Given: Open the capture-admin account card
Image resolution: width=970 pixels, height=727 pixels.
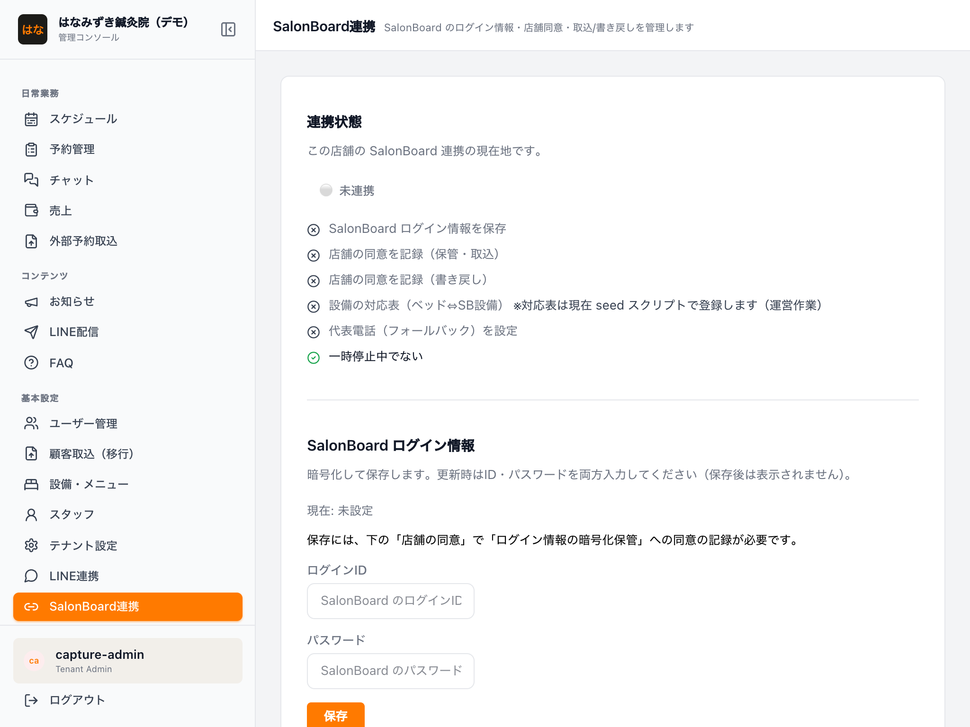Looking at the screenshot, I should pyautogui.click(x=128, y=661).
